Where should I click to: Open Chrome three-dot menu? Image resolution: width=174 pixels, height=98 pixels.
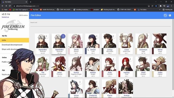point(172,6)
